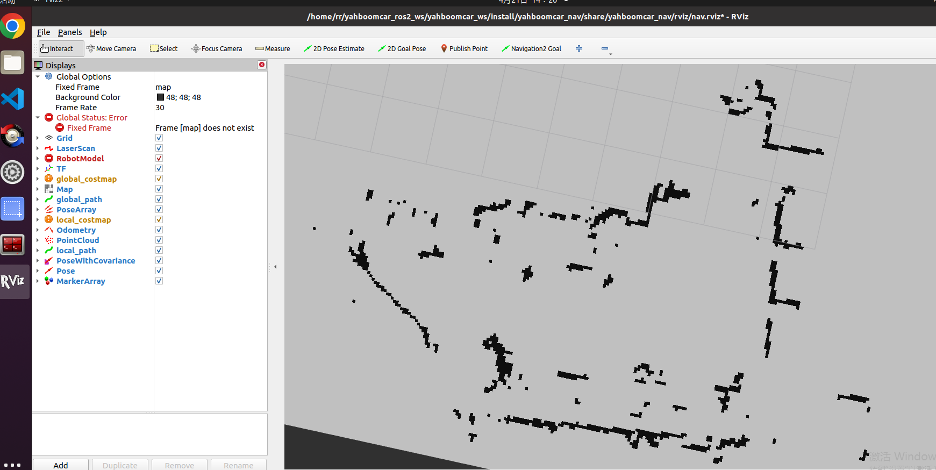The width and height of the screenshot is (936, 470).
Task: Click the Rename button
Action: (239, 465)
